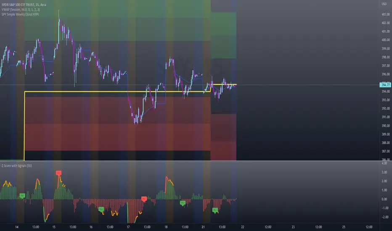392x231 pixels.
Task: Click the day 25 label on the time axis
Action: coord(344,227)
